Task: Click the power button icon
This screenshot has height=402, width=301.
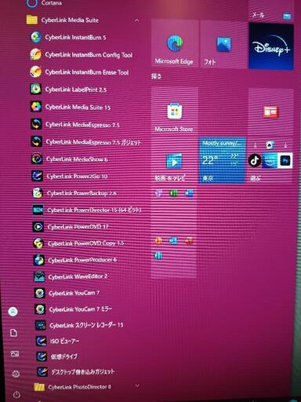Action: coord(16,394)
